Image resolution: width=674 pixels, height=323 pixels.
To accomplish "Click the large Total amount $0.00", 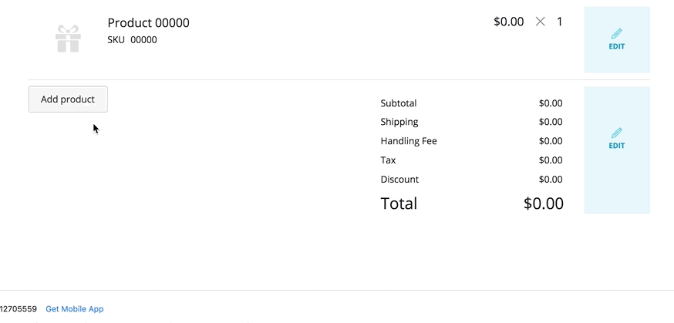I will [x=544, y=204].
